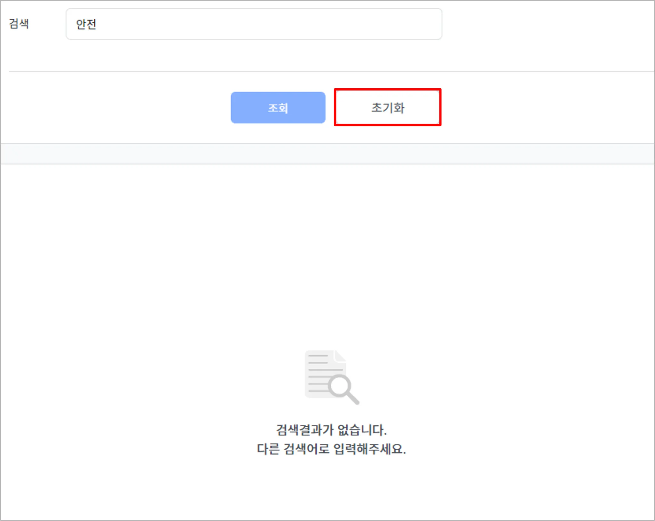
Task: Click the 검색 field label
Action: pyautogui.click(x=19, y=24)
